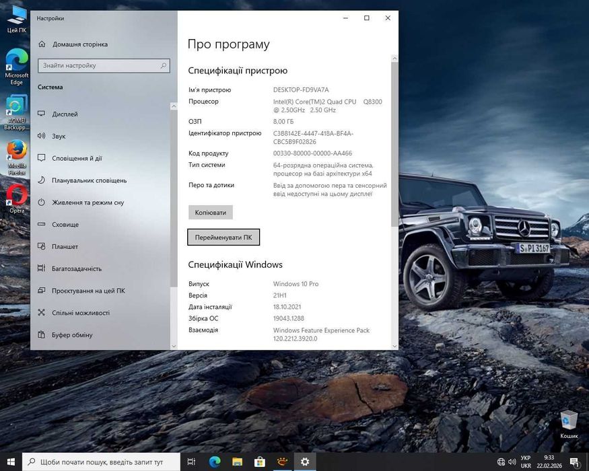Click the version value 21H1
This screenshot has width=589, height=471.
(x=280, y=295)
